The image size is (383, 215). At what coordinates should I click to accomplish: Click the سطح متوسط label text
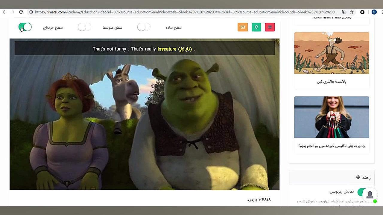point(113,27)
